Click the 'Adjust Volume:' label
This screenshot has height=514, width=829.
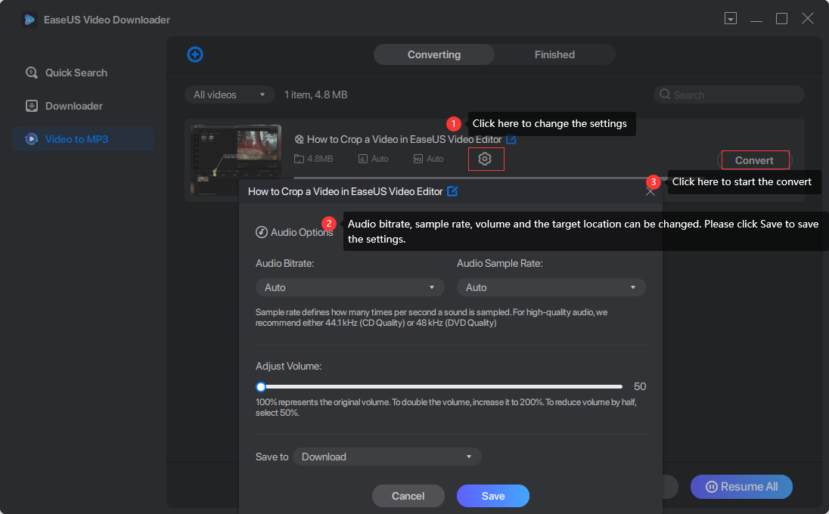point(289,367)
